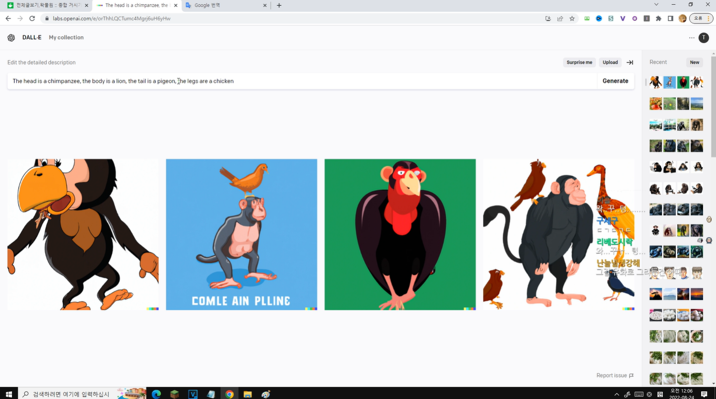Open My collection page

(x=66, y=37)
